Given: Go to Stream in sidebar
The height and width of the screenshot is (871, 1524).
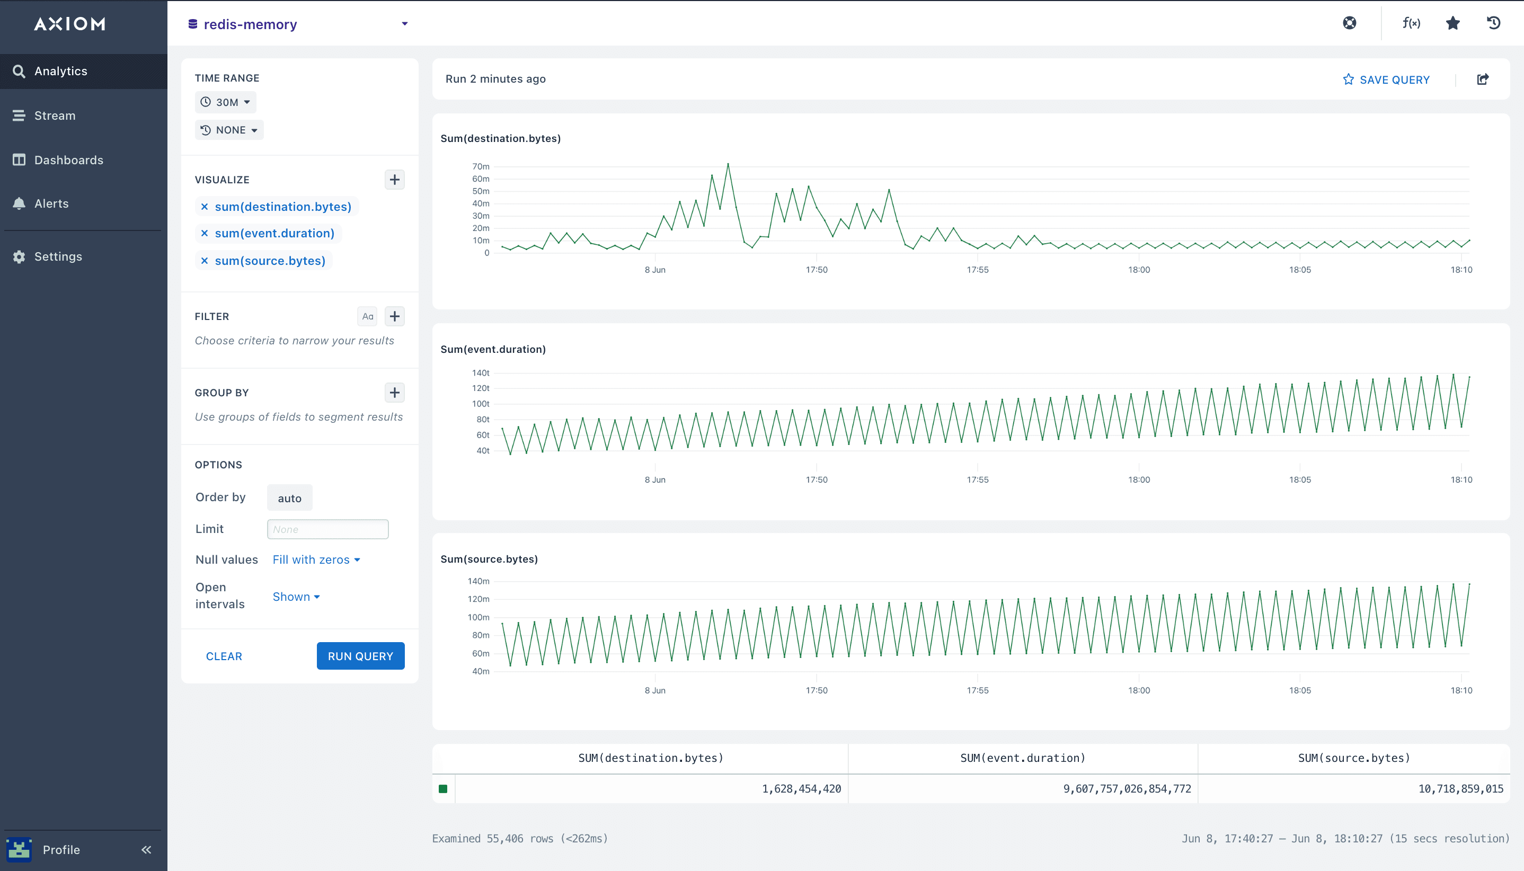Looking at the screenshot, I should click(55, 115).
